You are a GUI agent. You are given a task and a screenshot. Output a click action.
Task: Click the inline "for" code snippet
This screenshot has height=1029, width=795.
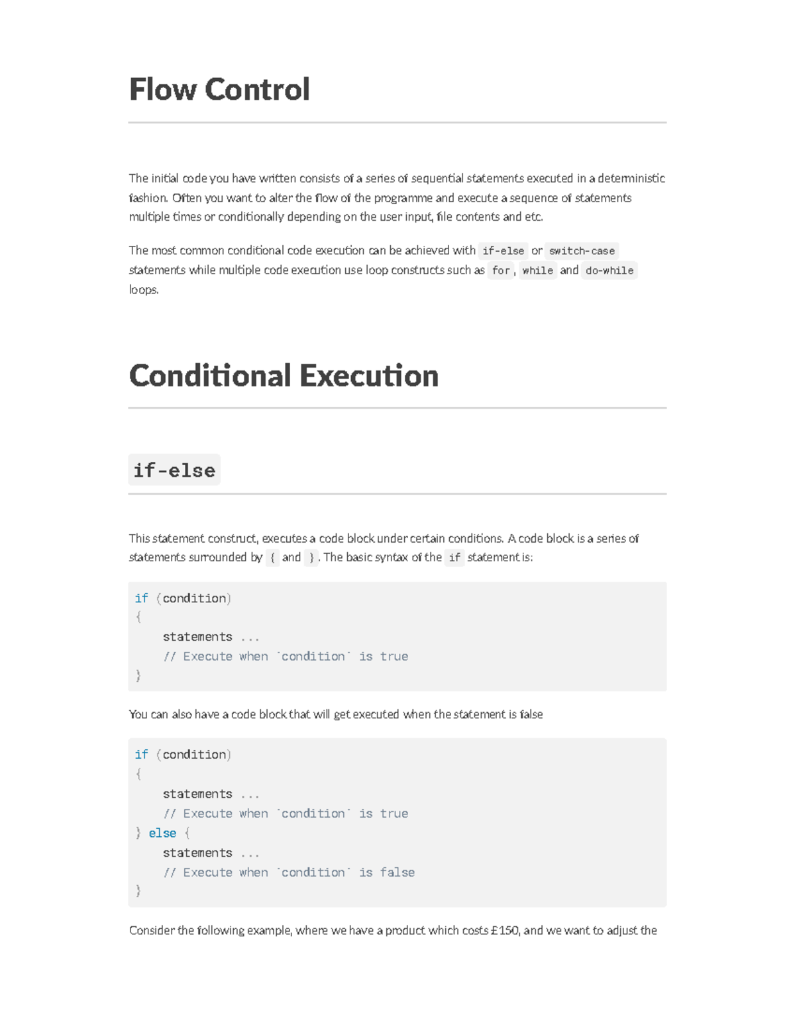501,270
